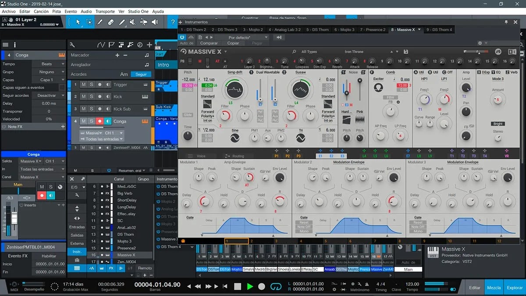Image resolution: width=526 pixels, height=296 pixels.
Task: Switch to the 9 - DS Thorn 4 tab
Action: click(x=439, y=29)
